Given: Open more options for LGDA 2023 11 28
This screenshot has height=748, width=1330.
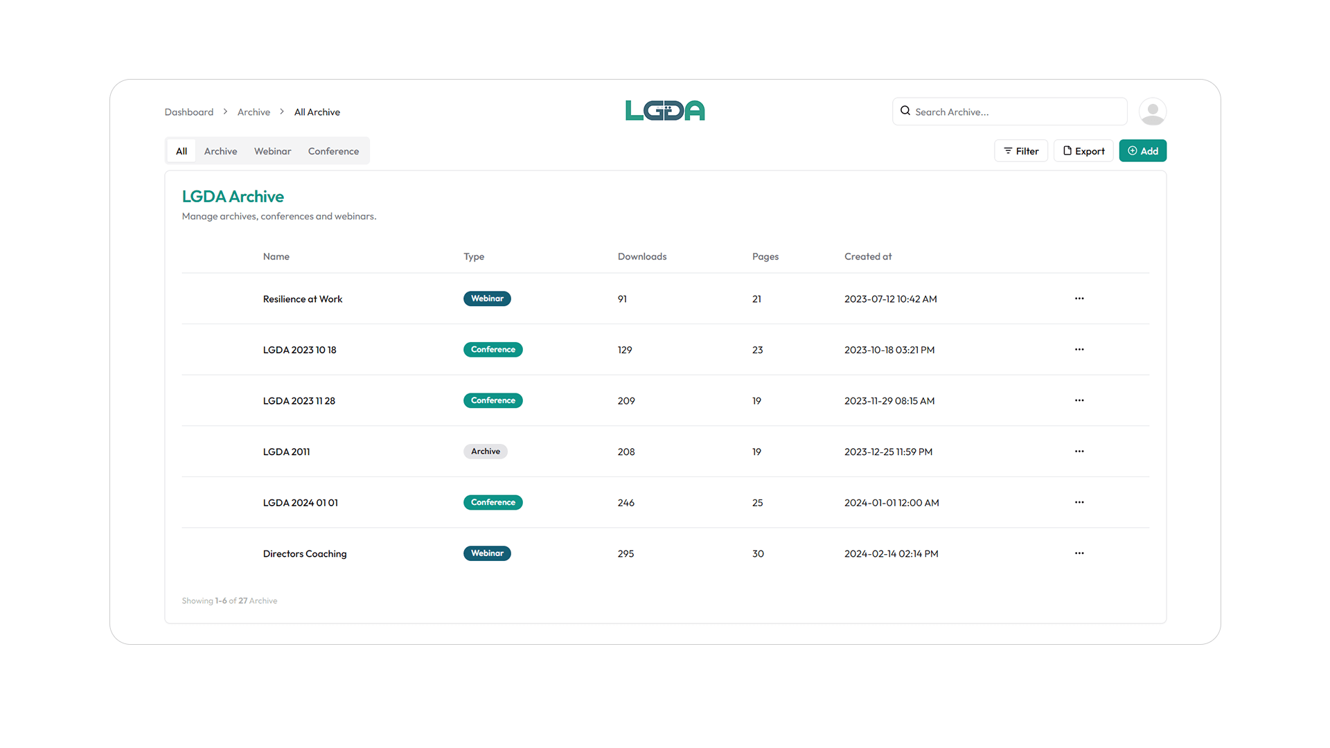Looking at the screenshot, I should tap(1079, 400).
